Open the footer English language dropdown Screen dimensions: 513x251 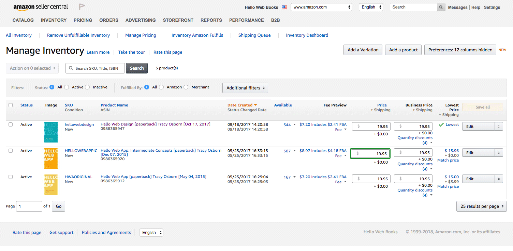tap(151, 233)
